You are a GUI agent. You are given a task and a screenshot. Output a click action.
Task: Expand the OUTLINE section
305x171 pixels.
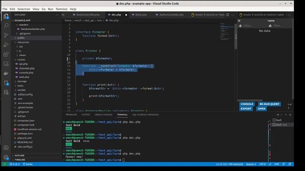tap(20, 155)
